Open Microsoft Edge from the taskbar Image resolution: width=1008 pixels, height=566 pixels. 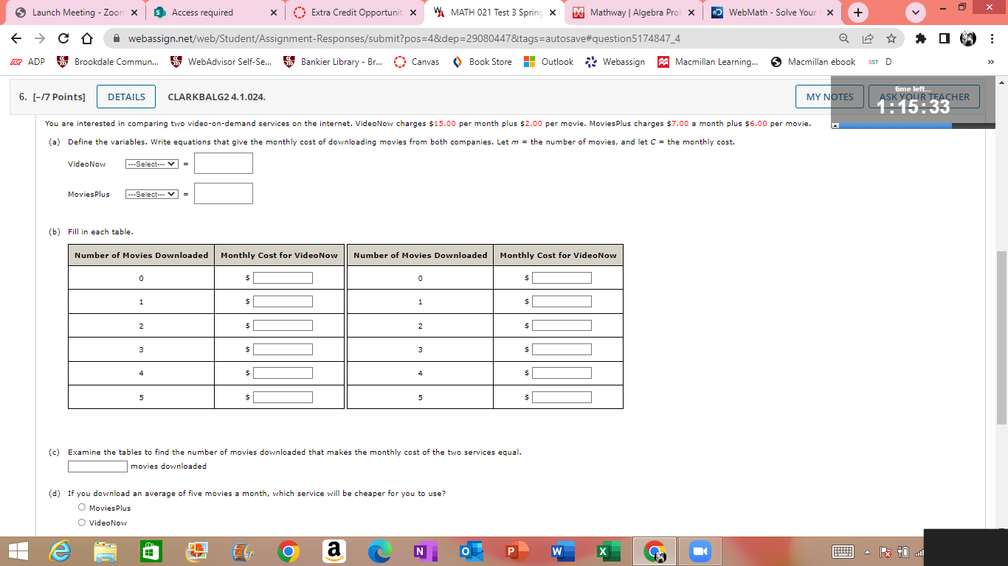380,551
